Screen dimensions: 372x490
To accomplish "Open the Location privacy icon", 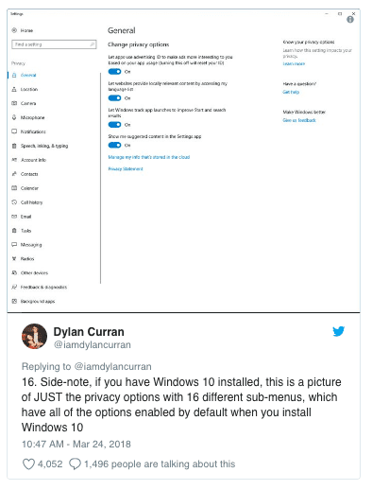I will 14,89.
